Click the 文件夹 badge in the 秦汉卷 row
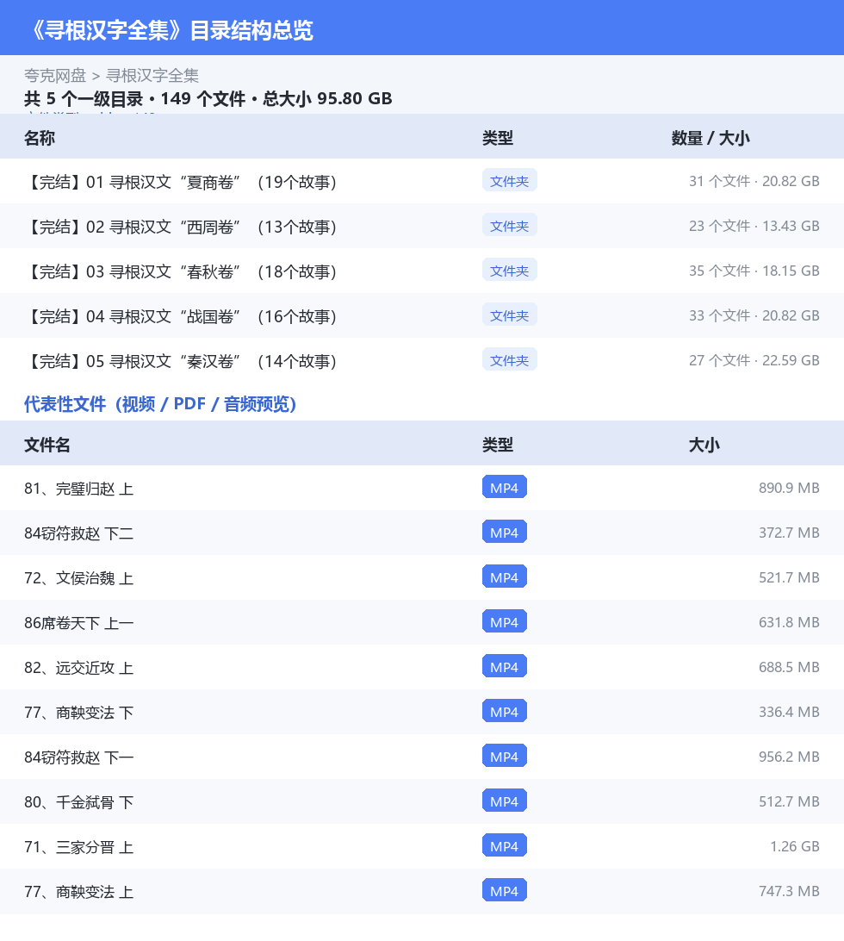The height and width of the screenshot is (941, 844). click(x=509, y=360)
